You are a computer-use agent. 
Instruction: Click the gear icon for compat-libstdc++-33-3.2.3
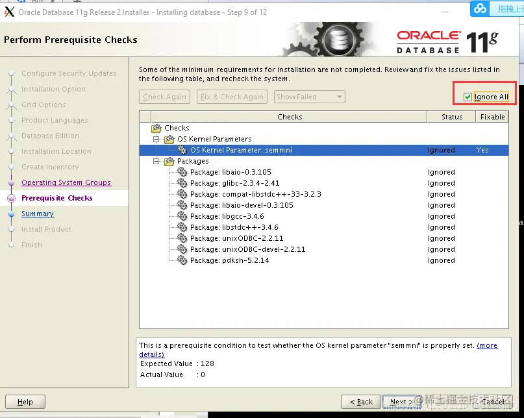182,194
